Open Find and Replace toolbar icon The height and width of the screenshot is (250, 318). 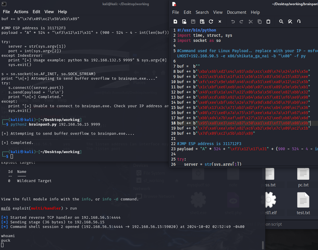tap(290, 22)
